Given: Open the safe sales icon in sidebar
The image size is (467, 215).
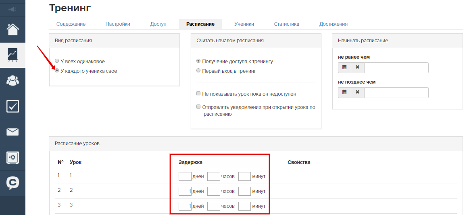Looking at the screenshot, I should (13, 158).
